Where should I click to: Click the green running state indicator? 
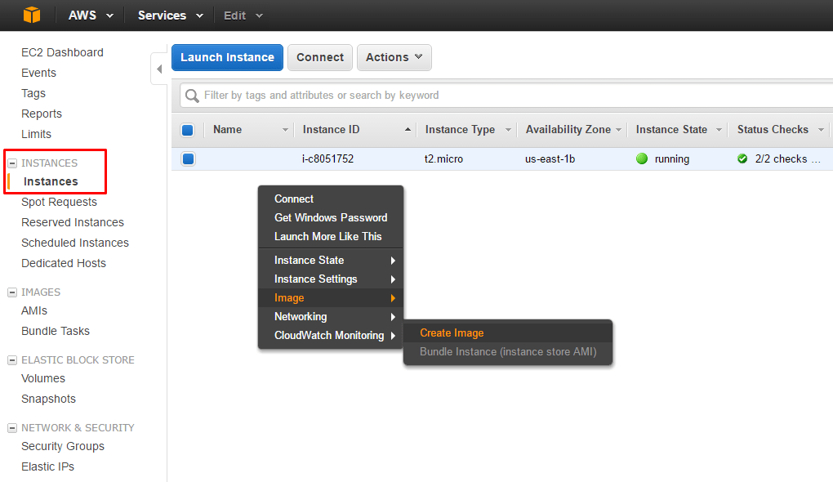click(x=641, y=158)
